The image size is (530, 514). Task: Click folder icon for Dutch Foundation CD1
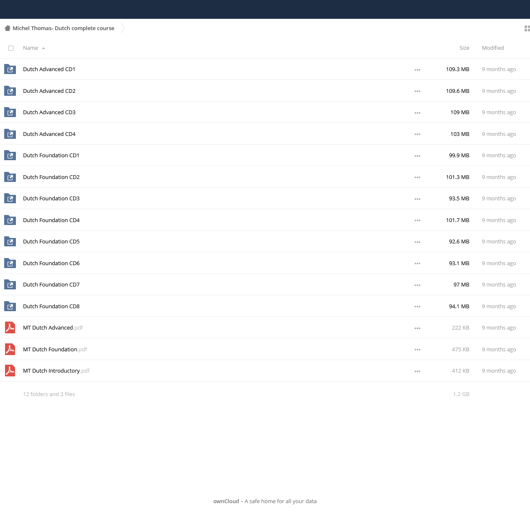10,155
